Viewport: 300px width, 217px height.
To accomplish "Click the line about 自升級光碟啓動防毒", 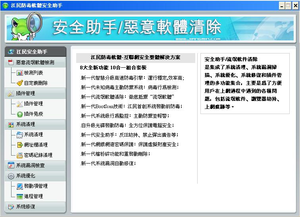I will (127, 126).
